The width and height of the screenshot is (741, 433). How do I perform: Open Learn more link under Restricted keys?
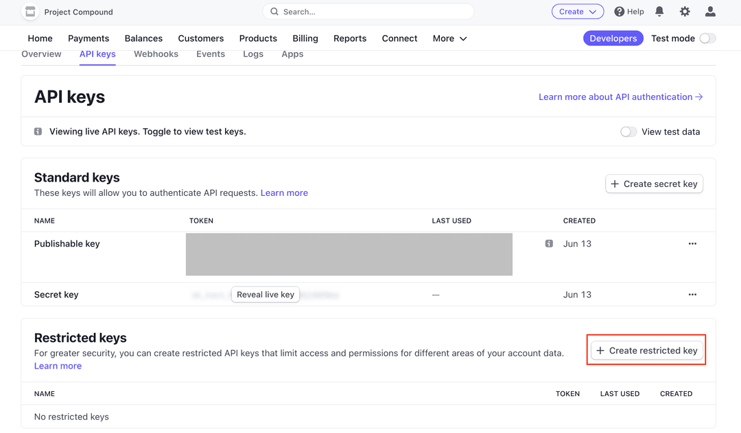click(x=58, y=366)
